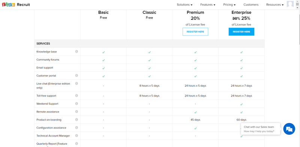Click info icon next to Toll-free support
Screen dimensions: 300x147
point(76,95)
